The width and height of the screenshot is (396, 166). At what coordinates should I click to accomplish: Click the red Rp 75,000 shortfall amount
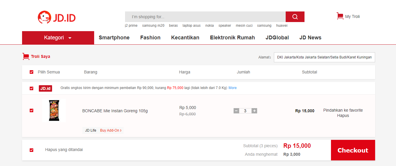tap(175, 88)
